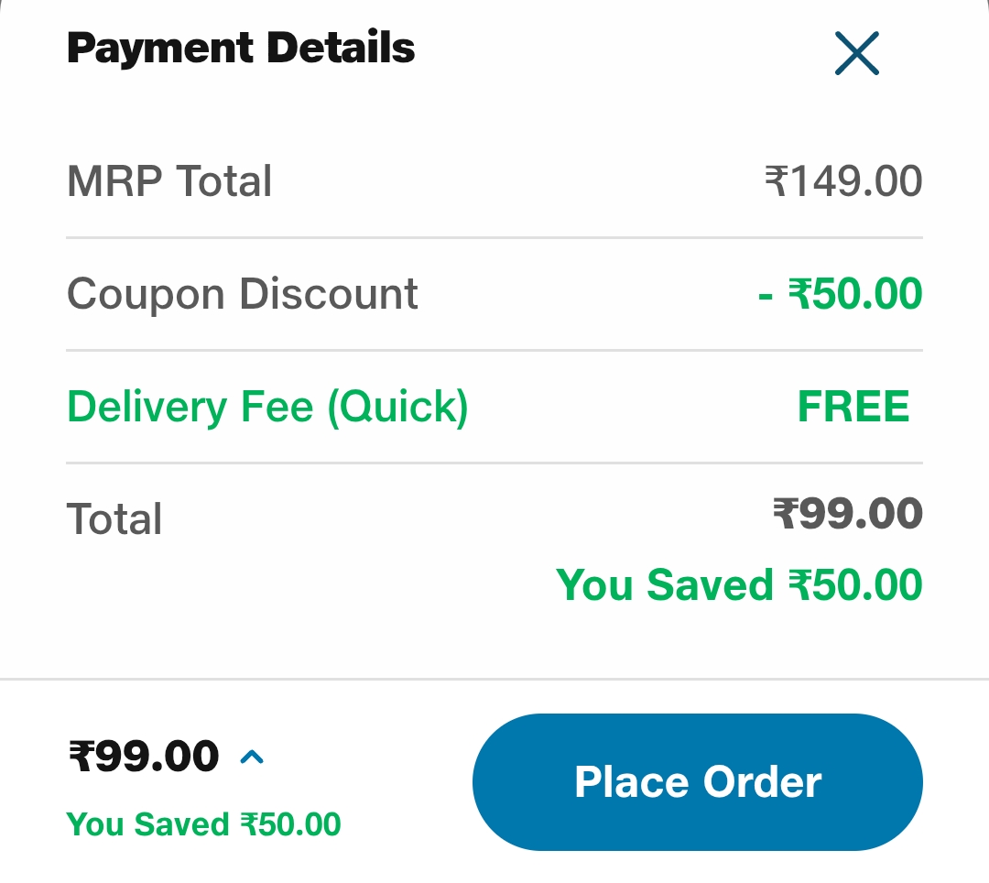Tap You Saved ₹50.00 under the Total amount

coord(739,584)
